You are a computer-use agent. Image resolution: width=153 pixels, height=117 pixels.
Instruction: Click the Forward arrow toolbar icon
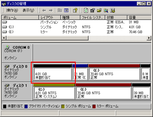click(51, 10)
